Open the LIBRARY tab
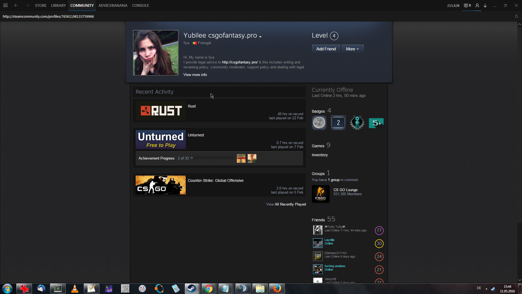 (58, 5)
